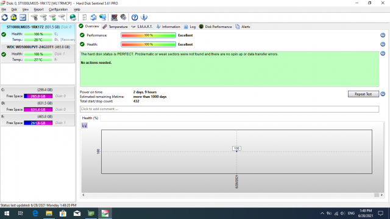Click the report document toolbar icon

coord(84,18)
